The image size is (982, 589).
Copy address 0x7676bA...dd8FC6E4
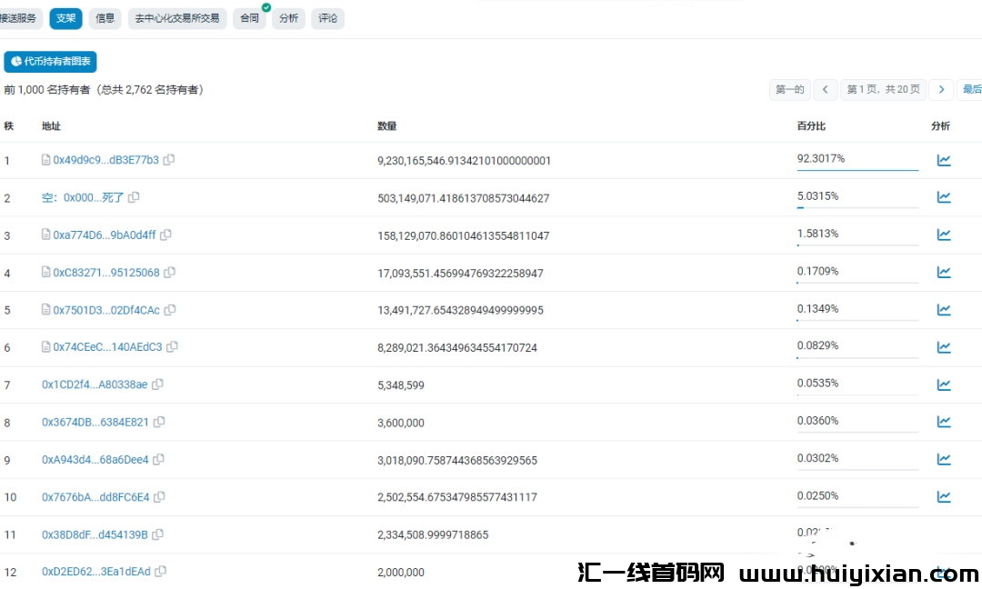coord(159,497)
